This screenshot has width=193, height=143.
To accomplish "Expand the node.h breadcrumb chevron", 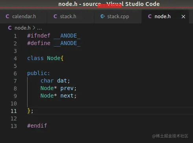I will click(34, 28).
